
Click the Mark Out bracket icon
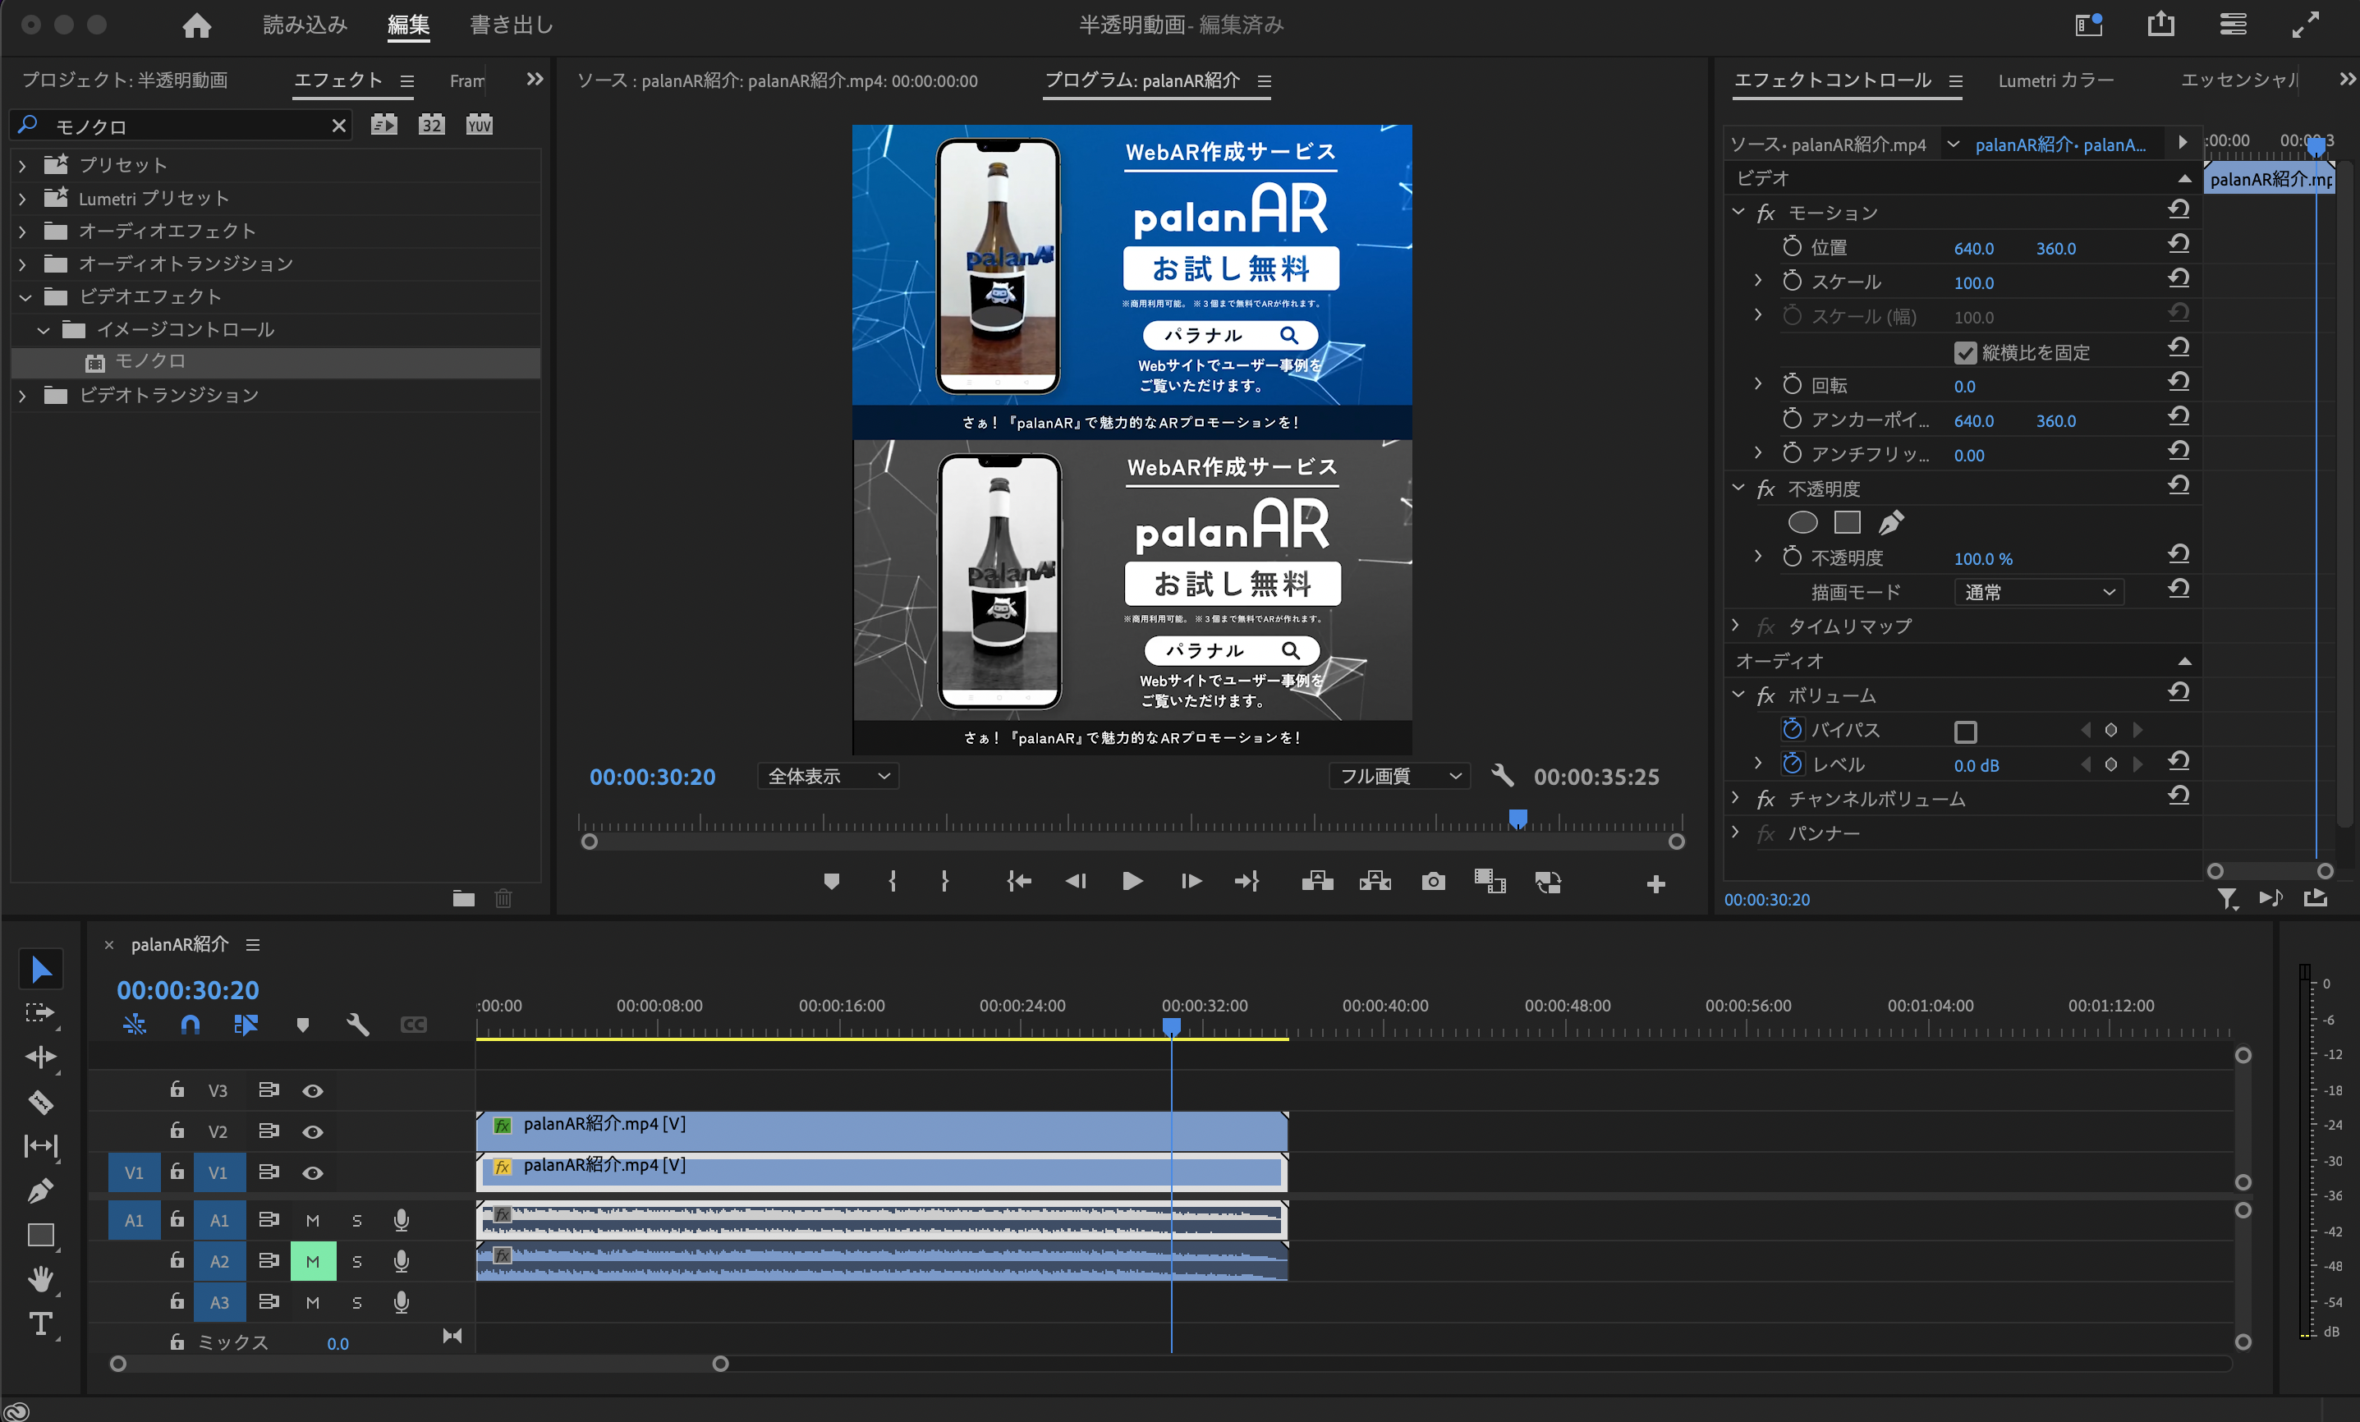[944, 882]
